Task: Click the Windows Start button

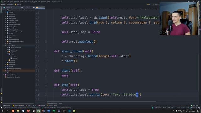Action: tap(3, 111)
